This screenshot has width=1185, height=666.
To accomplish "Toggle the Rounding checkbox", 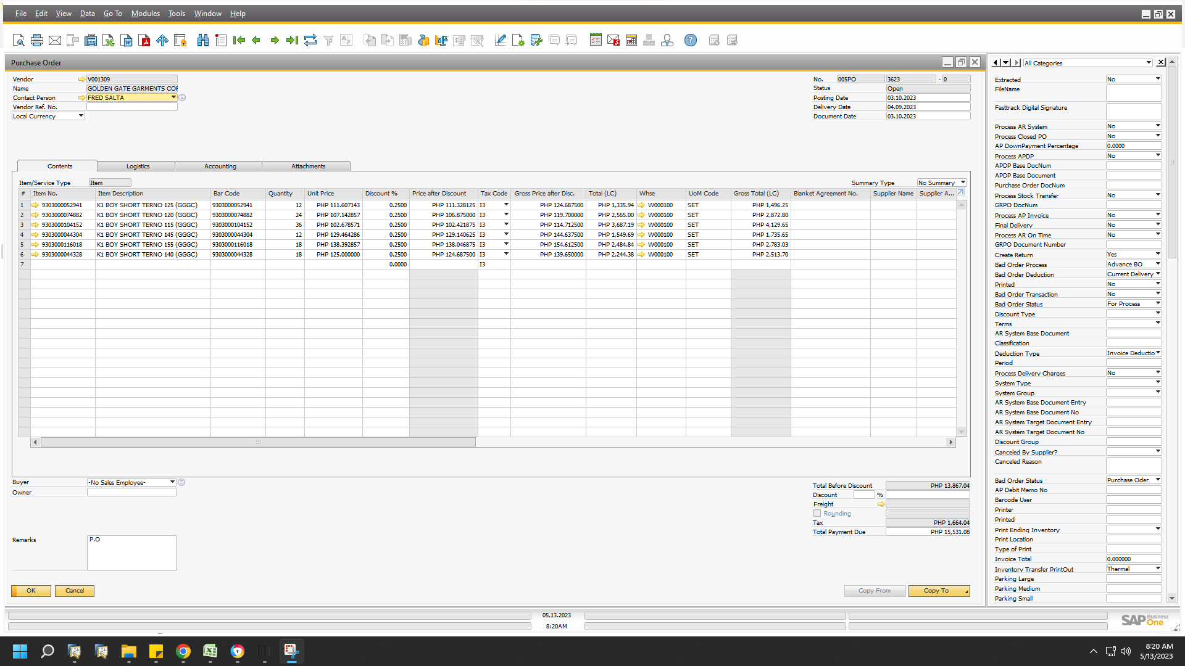I will 817,514.
